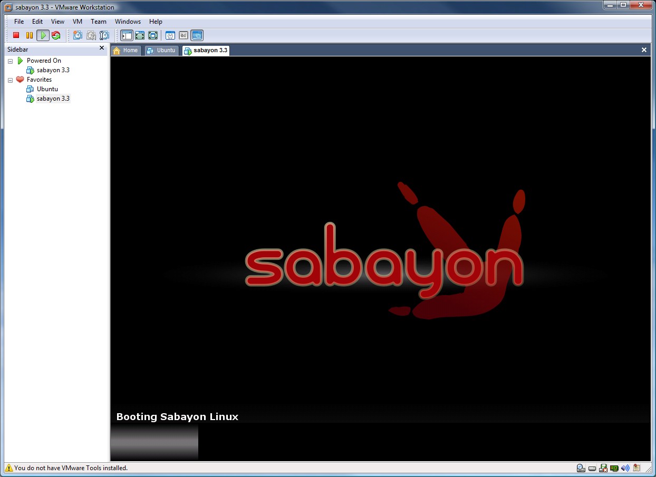Click the Sidebar panel title
This screenshot has width=656, height=477.
[17, 49]
